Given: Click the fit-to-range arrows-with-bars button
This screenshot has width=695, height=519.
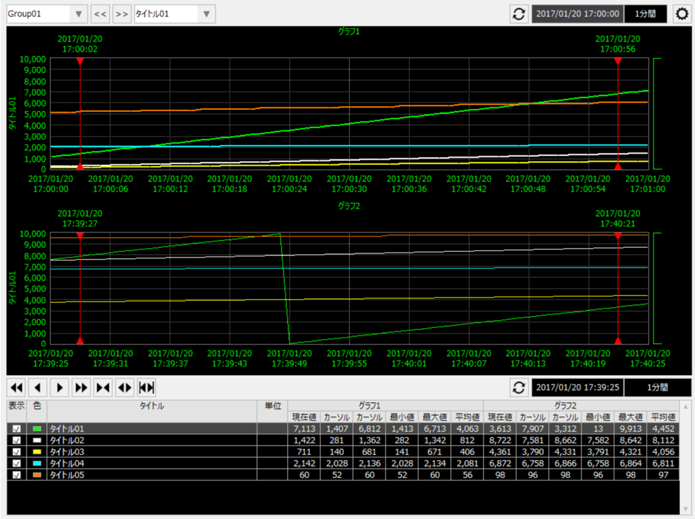Looking at the screenshot, I should pyautogui.click(x=147, y=387).
